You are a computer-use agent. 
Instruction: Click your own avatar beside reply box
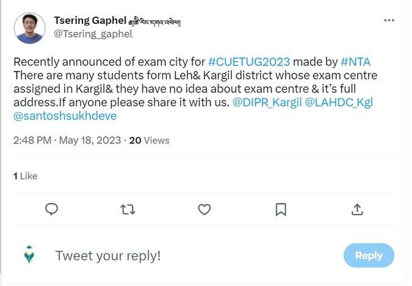[x=29, y=255]
